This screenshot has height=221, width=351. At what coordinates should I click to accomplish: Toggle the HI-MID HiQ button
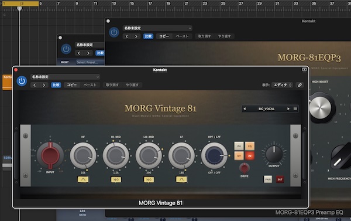pos(116,179)
